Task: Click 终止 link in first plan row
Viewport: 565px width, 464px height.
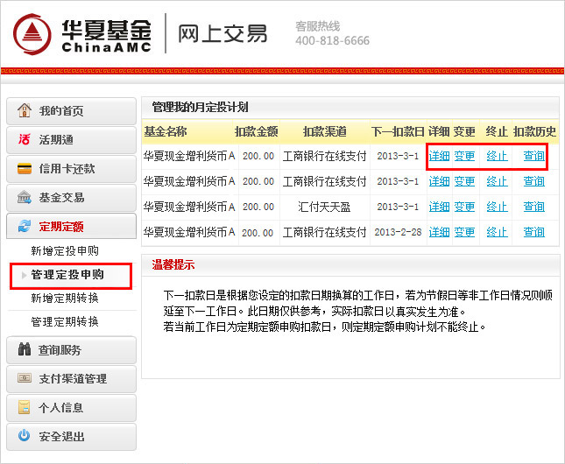Action: [x=497, y=156]
